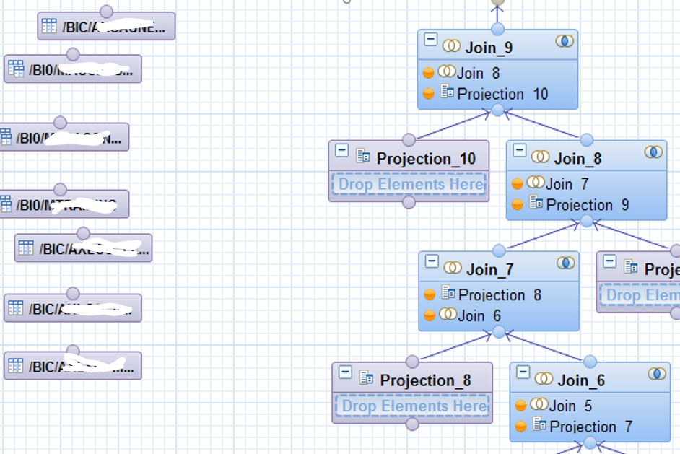
Task: Click table icon on /BIC/AXL node
Action: click(25, 248)
